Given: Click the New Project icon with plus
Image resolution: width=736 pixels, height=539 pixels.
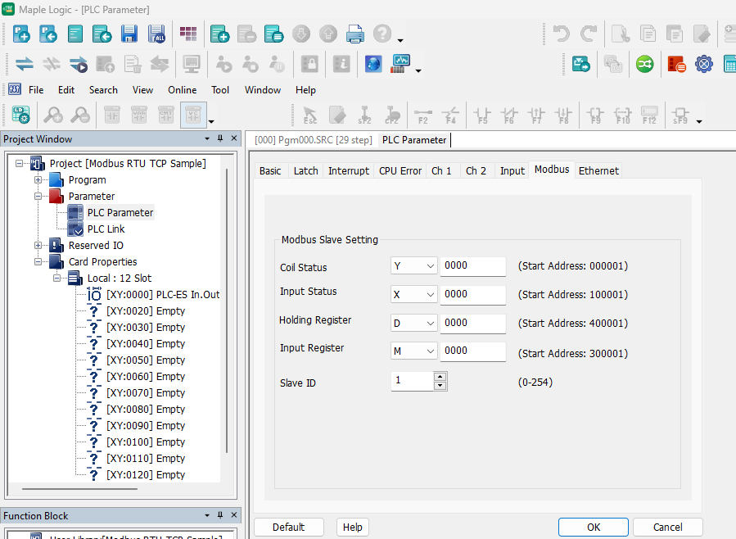Looking at the screenshot, I should click(21, 34).
